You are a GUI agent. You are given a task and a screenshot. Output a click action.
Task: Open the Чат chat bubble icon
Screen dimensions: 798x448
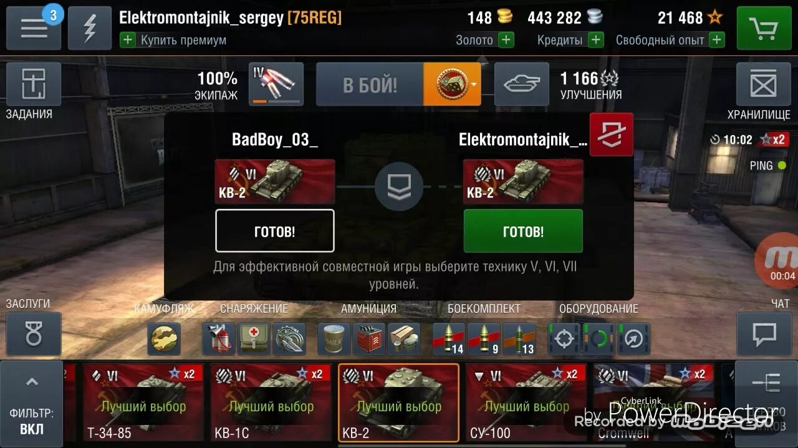(764, 334)
